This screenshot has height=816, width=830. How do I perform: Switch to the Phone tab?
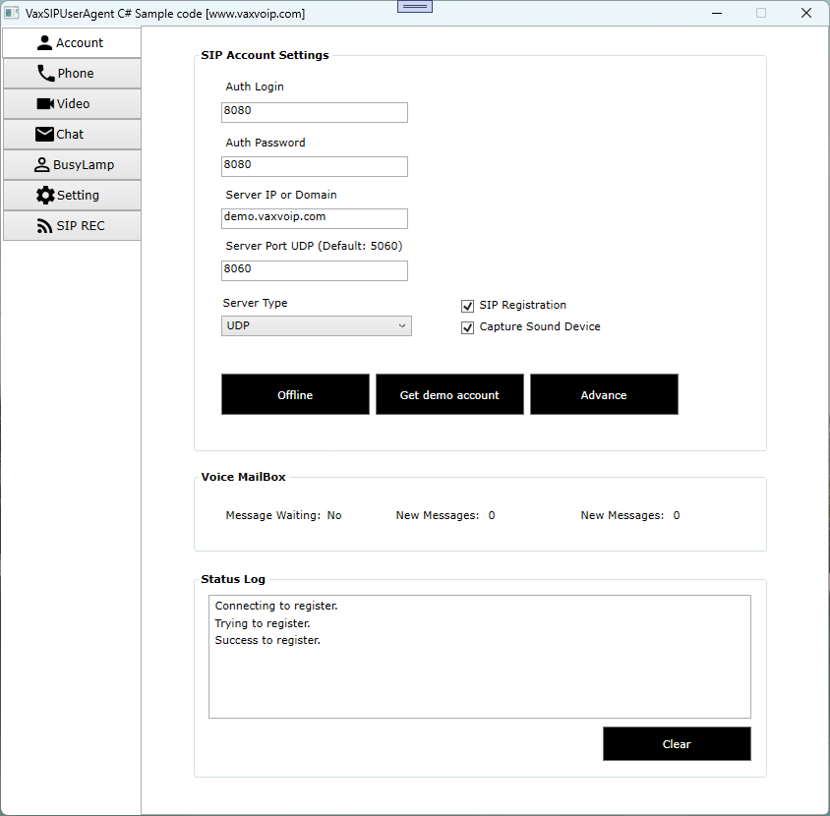pos(72,74)
